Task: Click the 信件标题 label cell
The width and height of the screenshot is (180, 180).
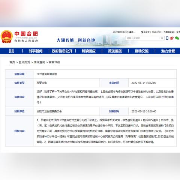Action: coord(19,74)
